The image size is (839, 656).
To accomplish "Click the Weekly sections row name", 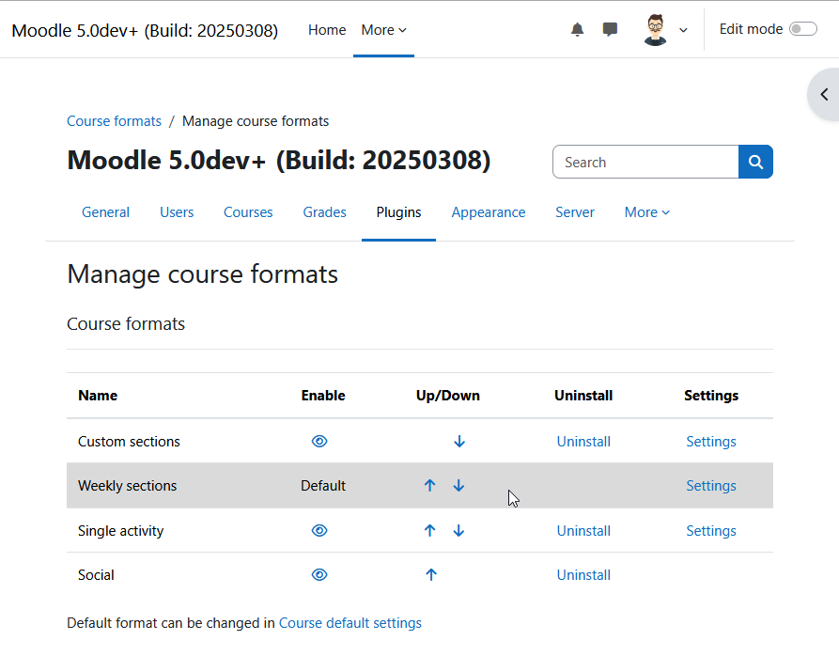I will [128, 485].
